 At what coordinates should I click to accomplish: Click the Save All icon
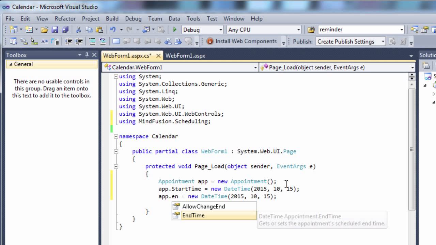tap(65, 30)
